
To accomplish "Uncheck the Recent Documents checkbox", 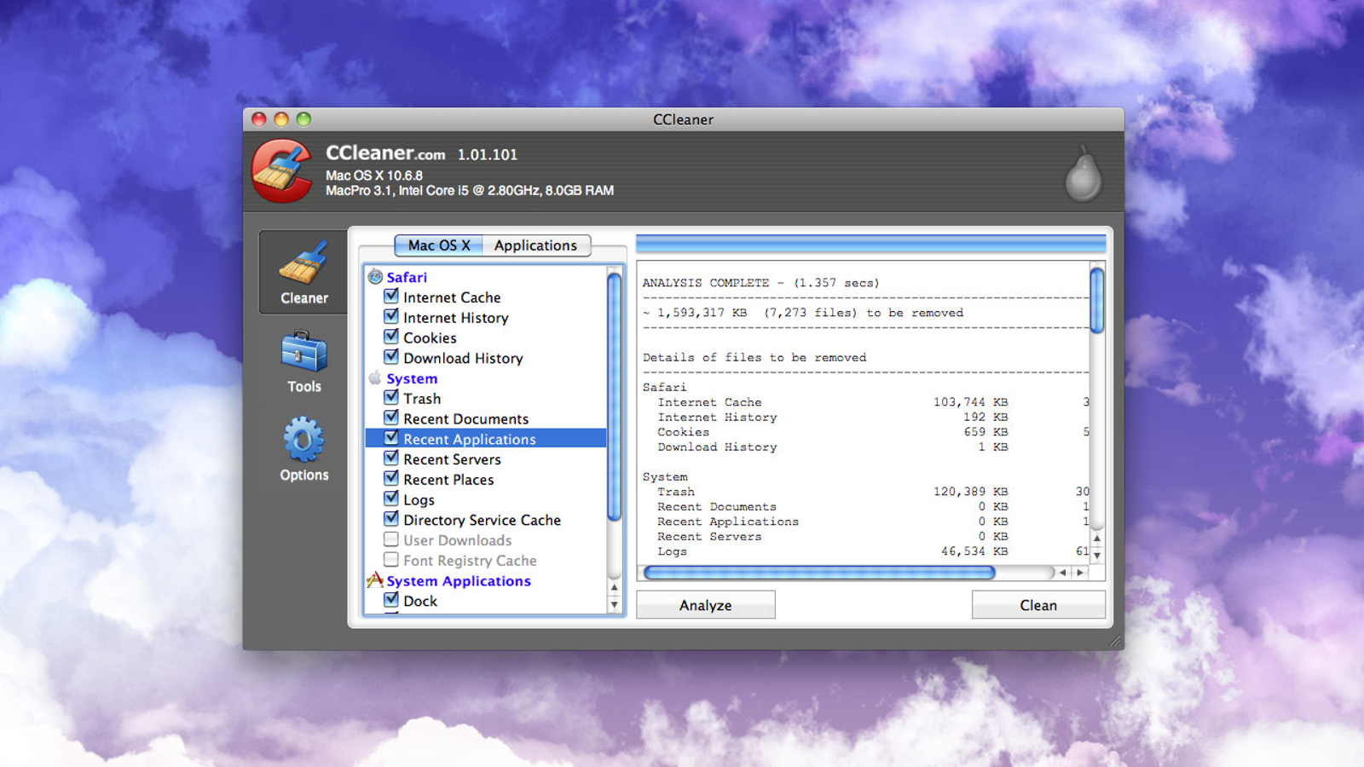I will [391, 418].
